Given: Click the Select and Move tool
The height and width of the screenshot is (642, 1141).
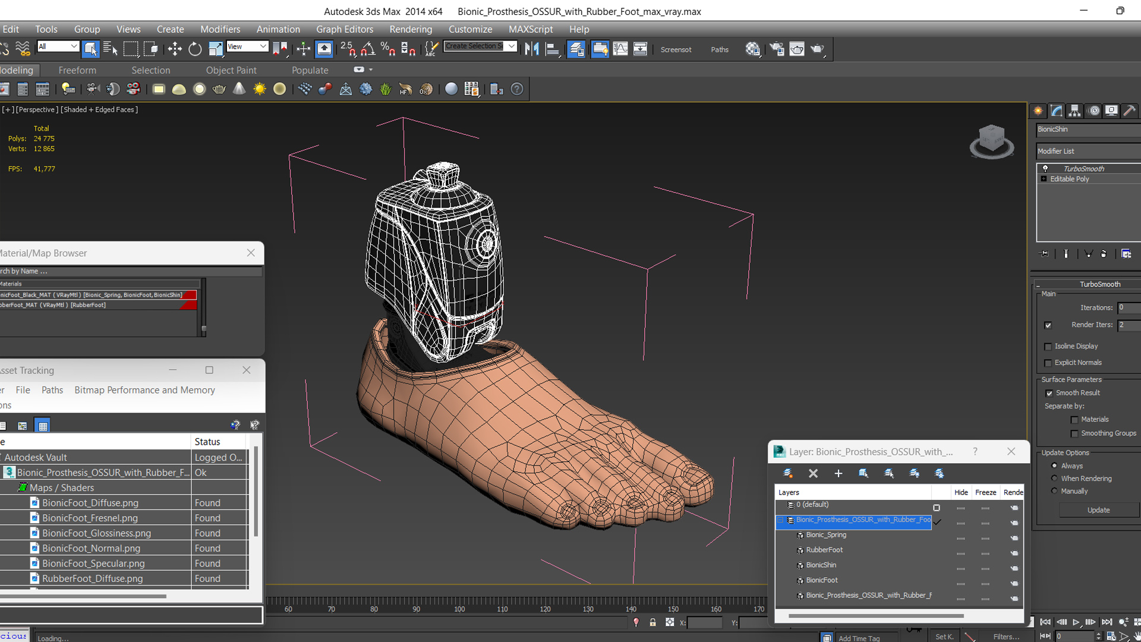Looking at the screenshot, I should coord(175,49).
